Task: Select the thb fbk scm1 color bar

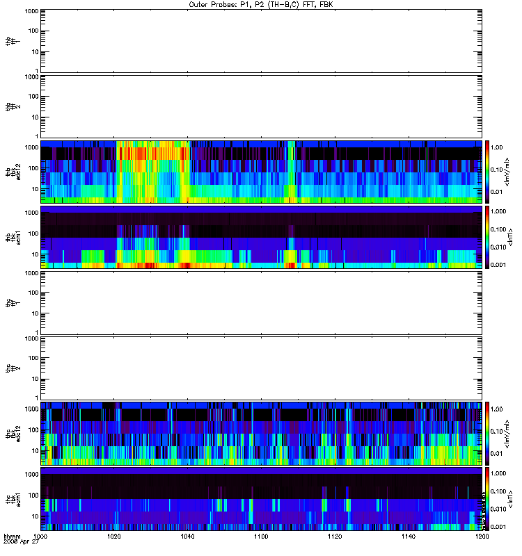Action: pos(487,237)
